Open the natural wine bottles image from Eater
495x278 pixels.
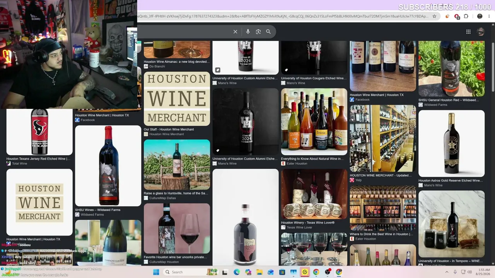click(314, 122)
